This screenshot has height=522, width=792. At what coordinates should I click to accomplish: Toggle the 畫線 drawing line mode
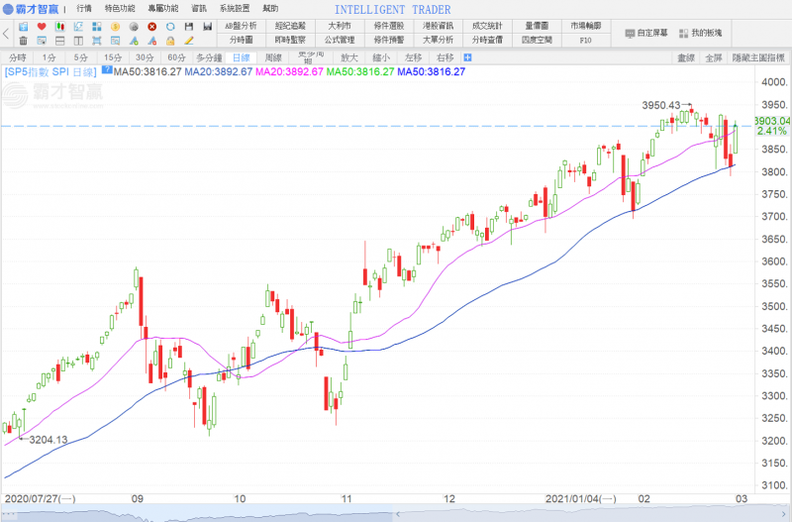(685, 58)
